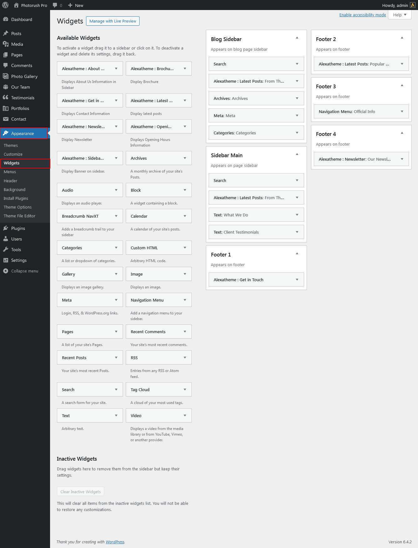Open Photorush Pro site name link
Screen dimensions: 418x548
[34, 5]
